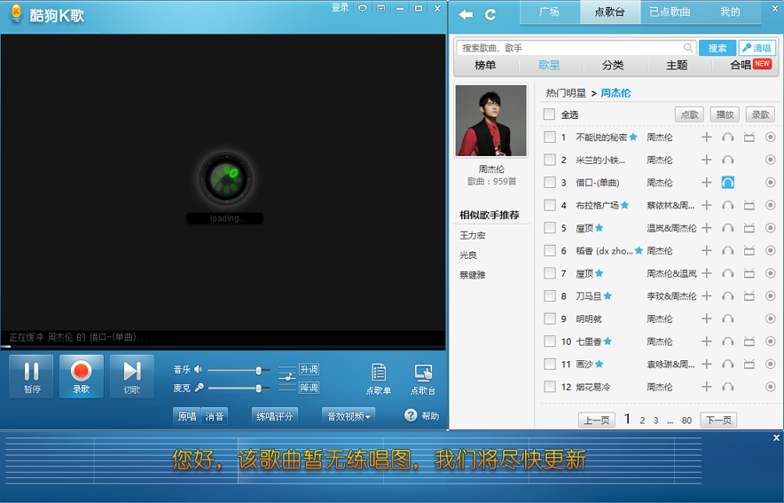The height and width of the screenshot is (503, 784).
Task: Open the 我的 tab
Action: tap(730, 12)
